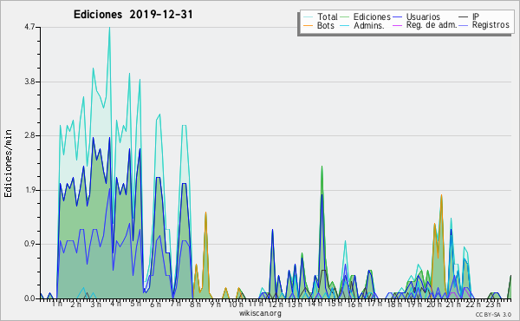Click the Reg. de adm. magenta legend line
Image resolution: width=520 pixels, height=321 pixels.
pos(397,25)
